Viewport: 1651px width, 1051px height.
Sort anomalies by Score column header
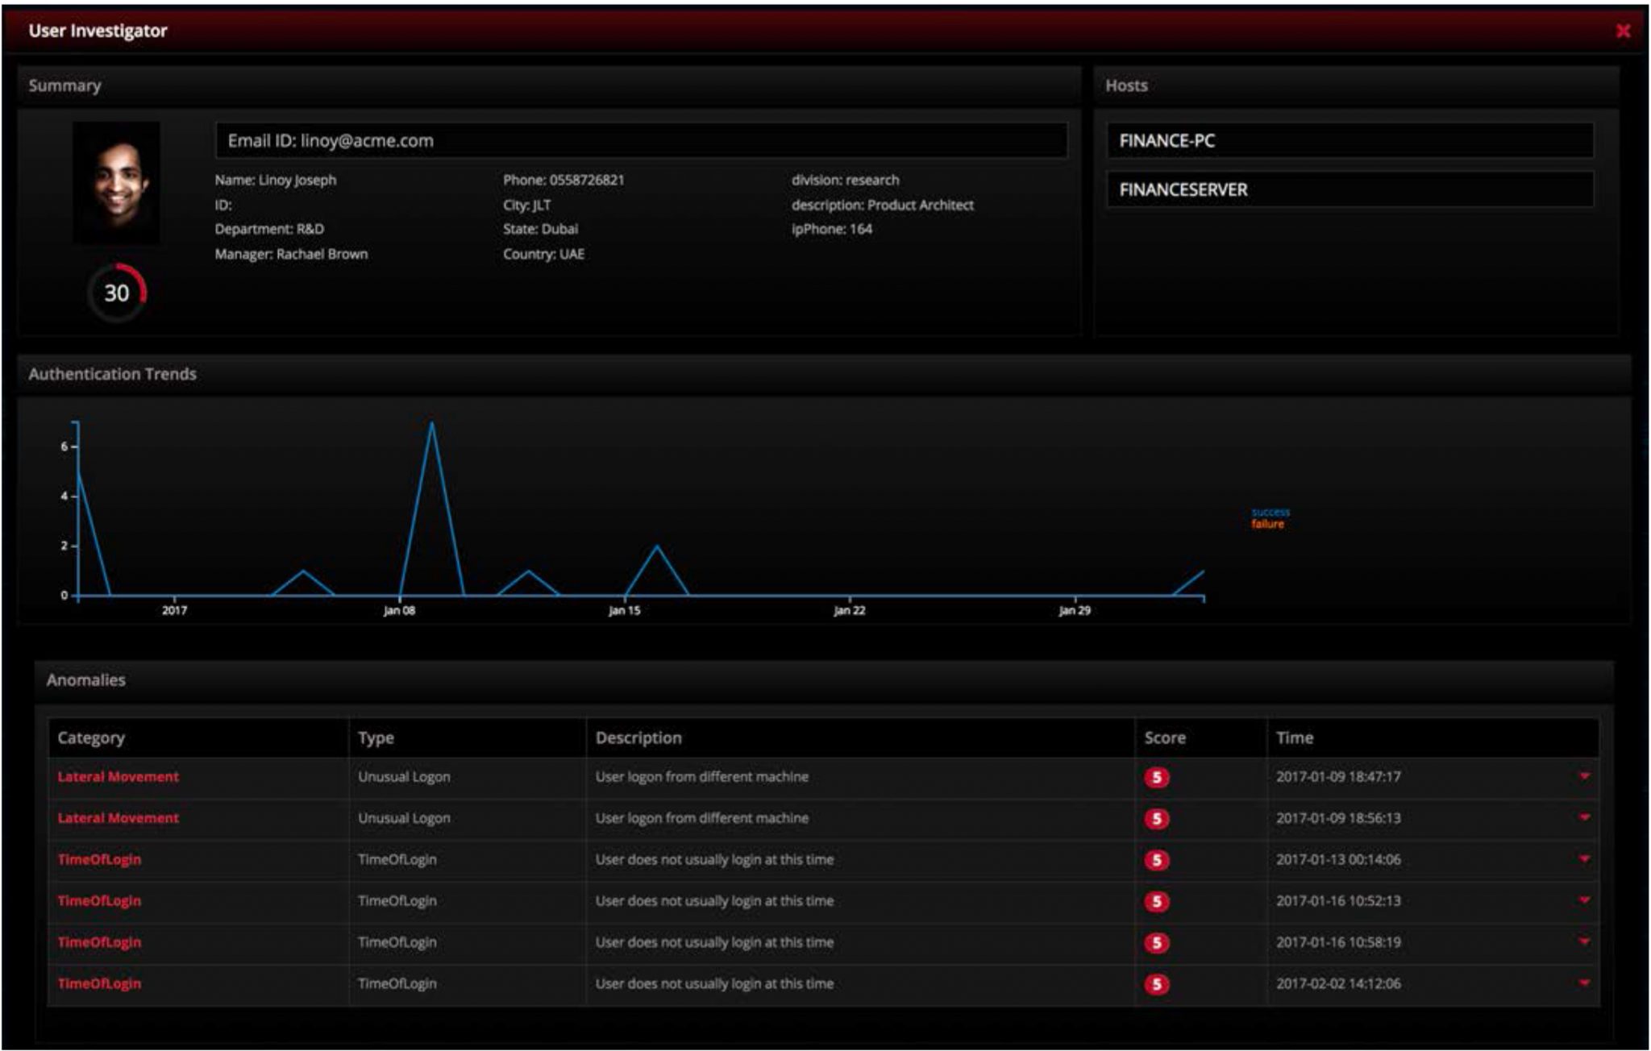[x=1165, y=737]
